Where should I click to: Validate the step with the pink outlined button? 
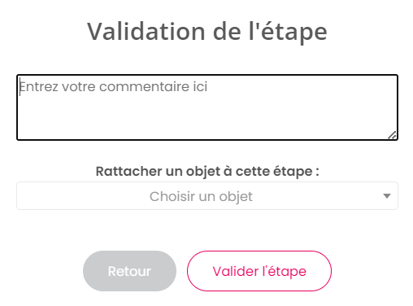point(259,271)
